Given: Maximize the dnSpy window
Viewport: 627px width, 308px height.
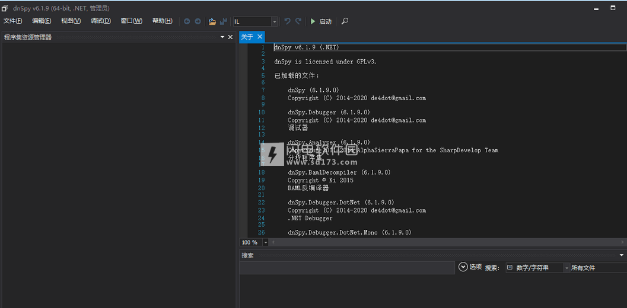Looking at the screenshot, I should (x=613, y=8).
